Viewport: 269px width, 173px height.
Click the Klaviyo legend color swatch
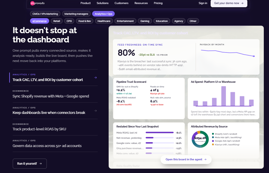coord(213,144)
